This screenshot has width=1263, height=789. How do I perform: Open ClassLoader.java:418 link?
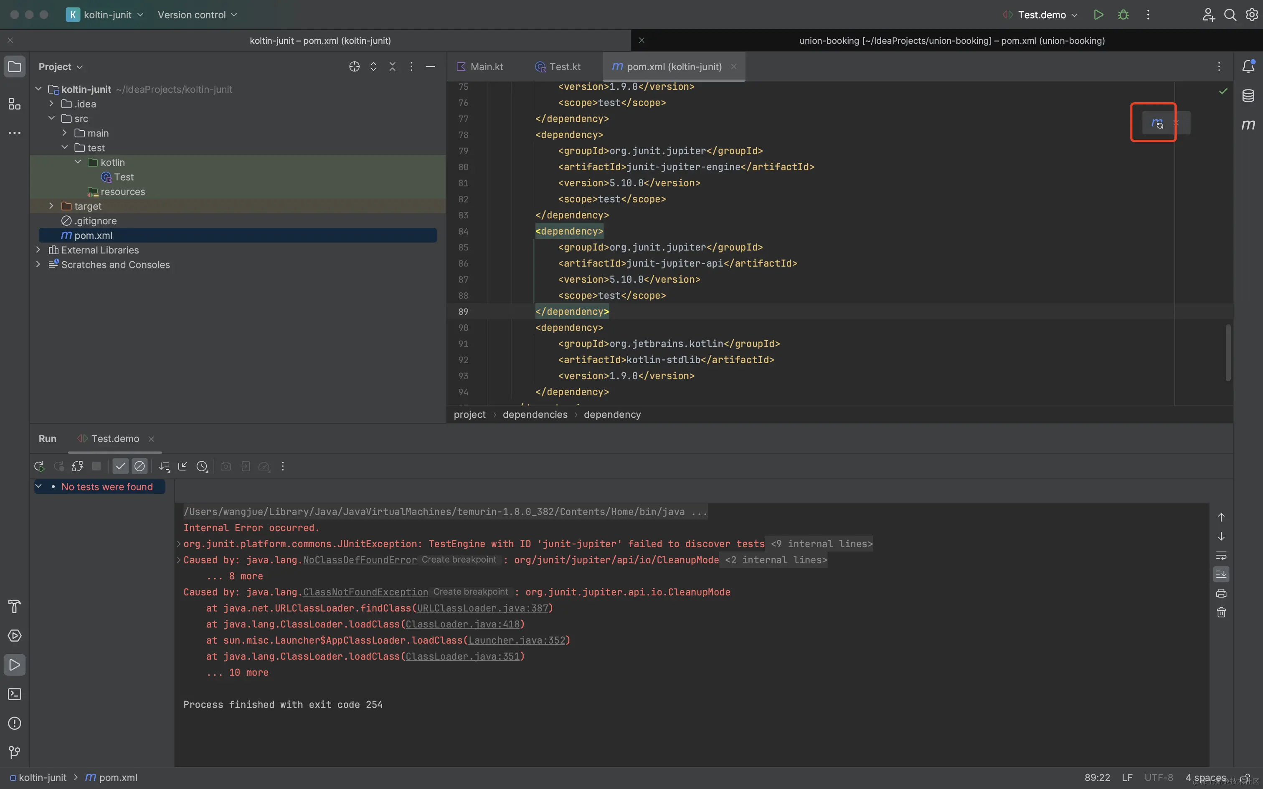462,624
